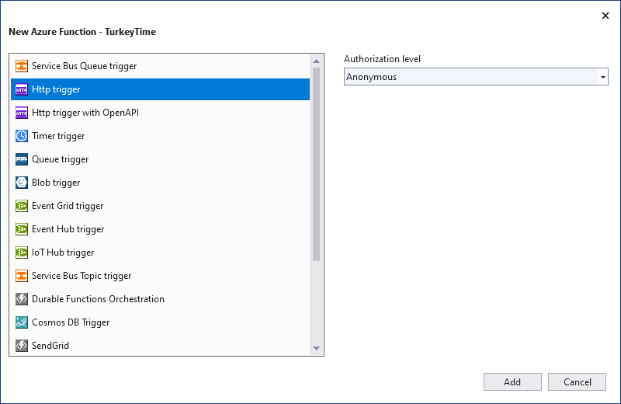Select the Service Bus Queue trigger template
Screen dimensions: 621x404
pos(160,66)
